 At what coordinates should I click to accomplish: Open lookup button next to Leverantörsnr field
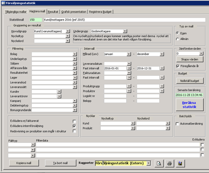[59, 96]
